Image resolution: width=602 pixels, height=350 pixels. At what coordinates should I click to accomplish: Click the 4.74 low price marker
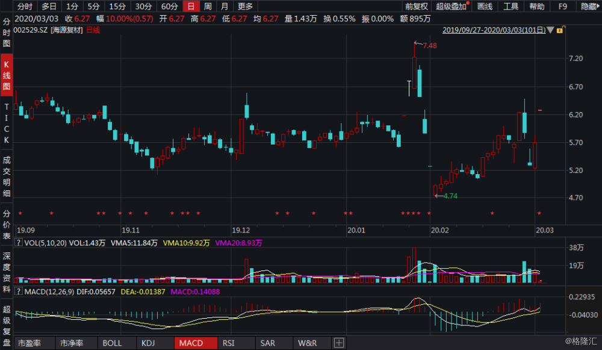point(450,196)
